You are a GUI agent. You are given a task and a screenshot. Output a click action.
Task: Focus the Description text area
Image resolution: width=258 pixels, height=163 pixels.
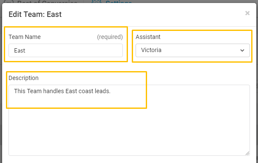pyautogui.click(x=129, y=120)
